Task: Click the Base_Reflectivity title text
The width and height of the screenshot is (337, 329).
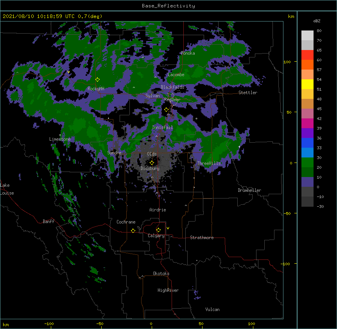Action: [x=168, y=6]
